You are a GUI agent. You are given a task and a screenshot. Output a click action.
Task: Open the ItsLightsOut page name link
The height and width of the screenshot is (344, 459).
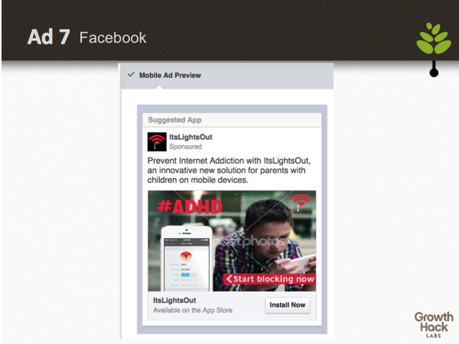click(x=190, y=137)
